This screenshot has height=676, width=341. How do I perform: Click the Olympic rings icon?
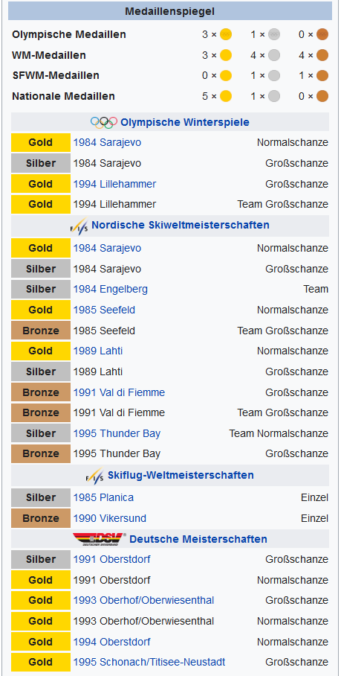[104, 122]
